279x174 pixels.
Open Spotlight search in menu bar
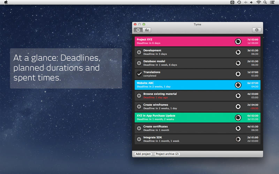(265, 2)
